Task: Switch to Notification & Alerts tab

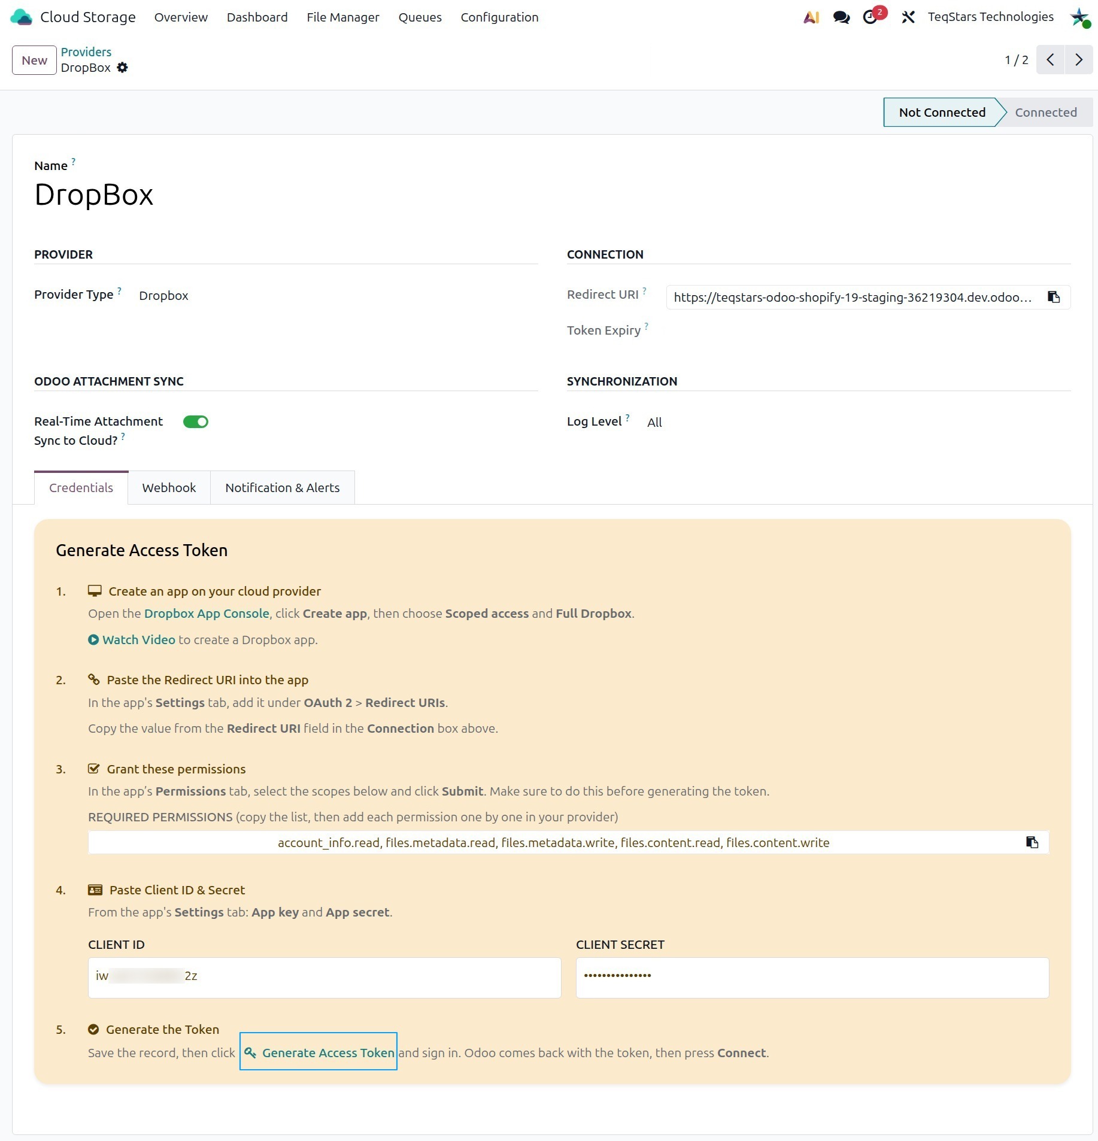Action: 282,487
